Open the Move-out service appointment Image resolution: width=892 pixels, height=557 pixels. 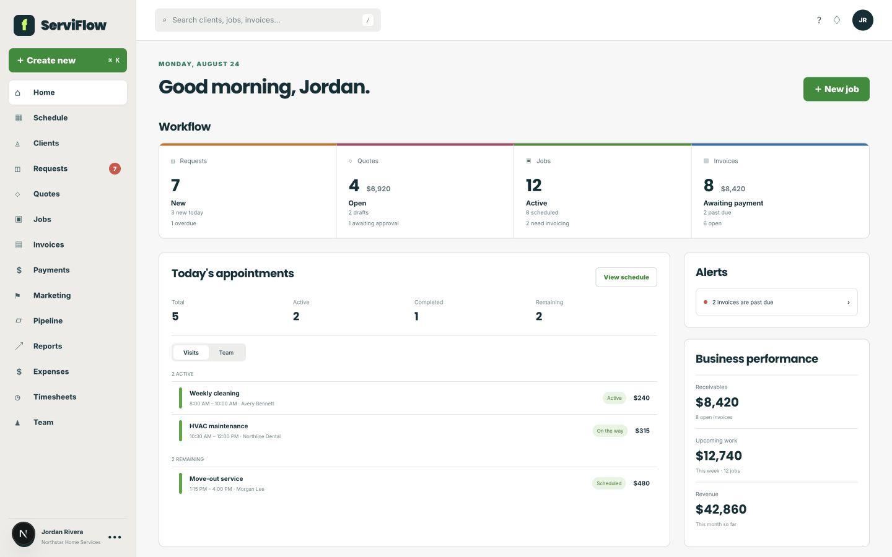414,483
